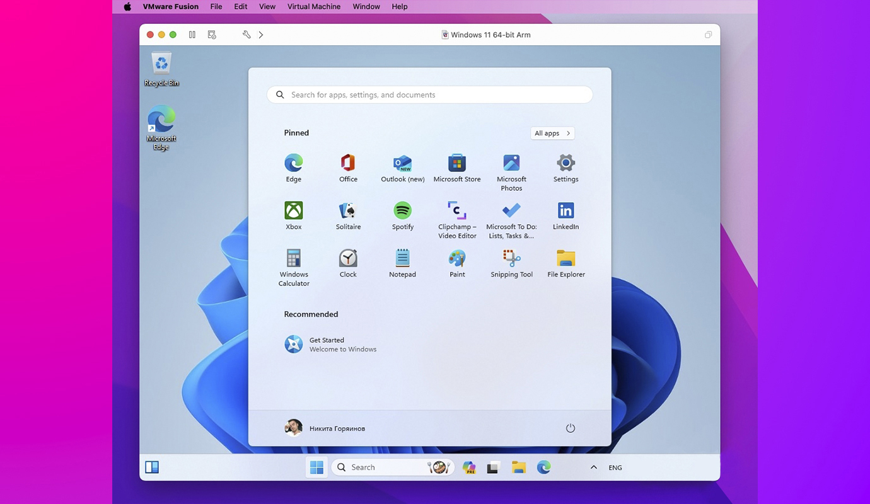Show hidden system tray icons

[593, 467]
